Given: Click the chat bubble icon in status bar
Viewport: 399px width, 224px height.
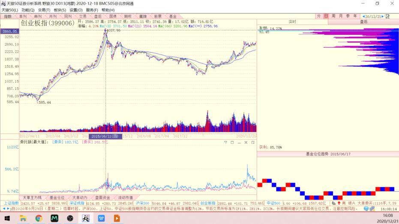Looking at the screenshot, I should pos(366,209).
